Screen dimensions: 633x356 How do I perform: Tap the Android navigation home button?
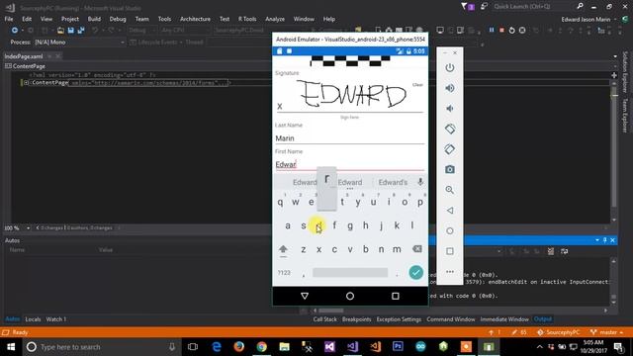(350, 296)
